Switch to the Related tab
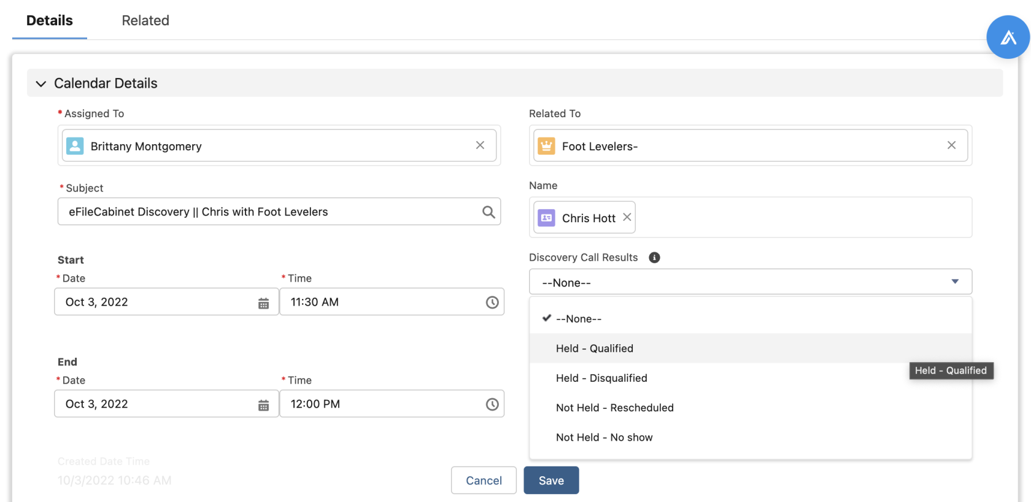This screenshot has width=1031, height=502. 145,20
